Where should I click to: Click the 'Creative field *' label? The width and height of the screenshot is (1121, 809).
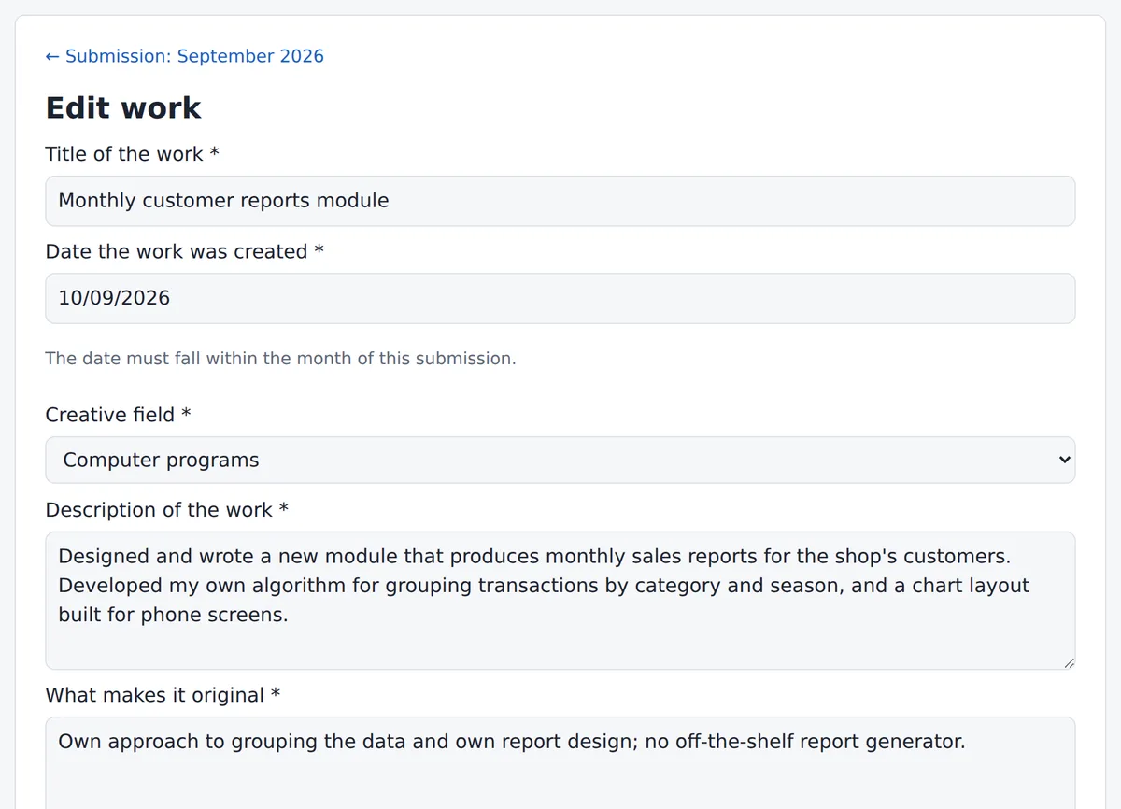pyautogui.click(x=119, y=414)
